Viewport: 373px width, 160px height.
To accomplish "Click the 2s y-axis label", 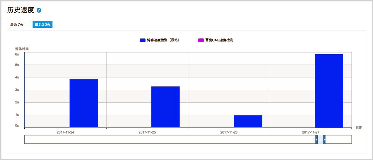I will pos(17,102).
